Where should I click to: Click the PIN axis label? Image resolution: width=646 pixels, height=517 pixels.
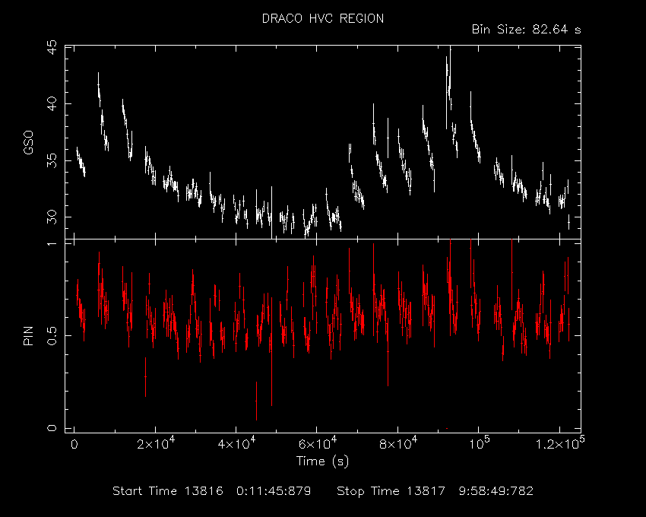click(28, 335)
